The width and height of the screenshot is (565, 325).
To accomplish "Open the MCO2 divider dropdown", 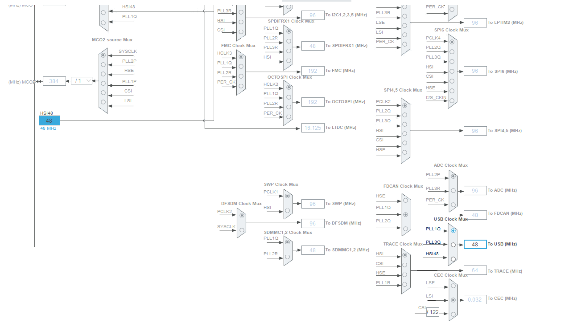I will [x=82, y=80].
